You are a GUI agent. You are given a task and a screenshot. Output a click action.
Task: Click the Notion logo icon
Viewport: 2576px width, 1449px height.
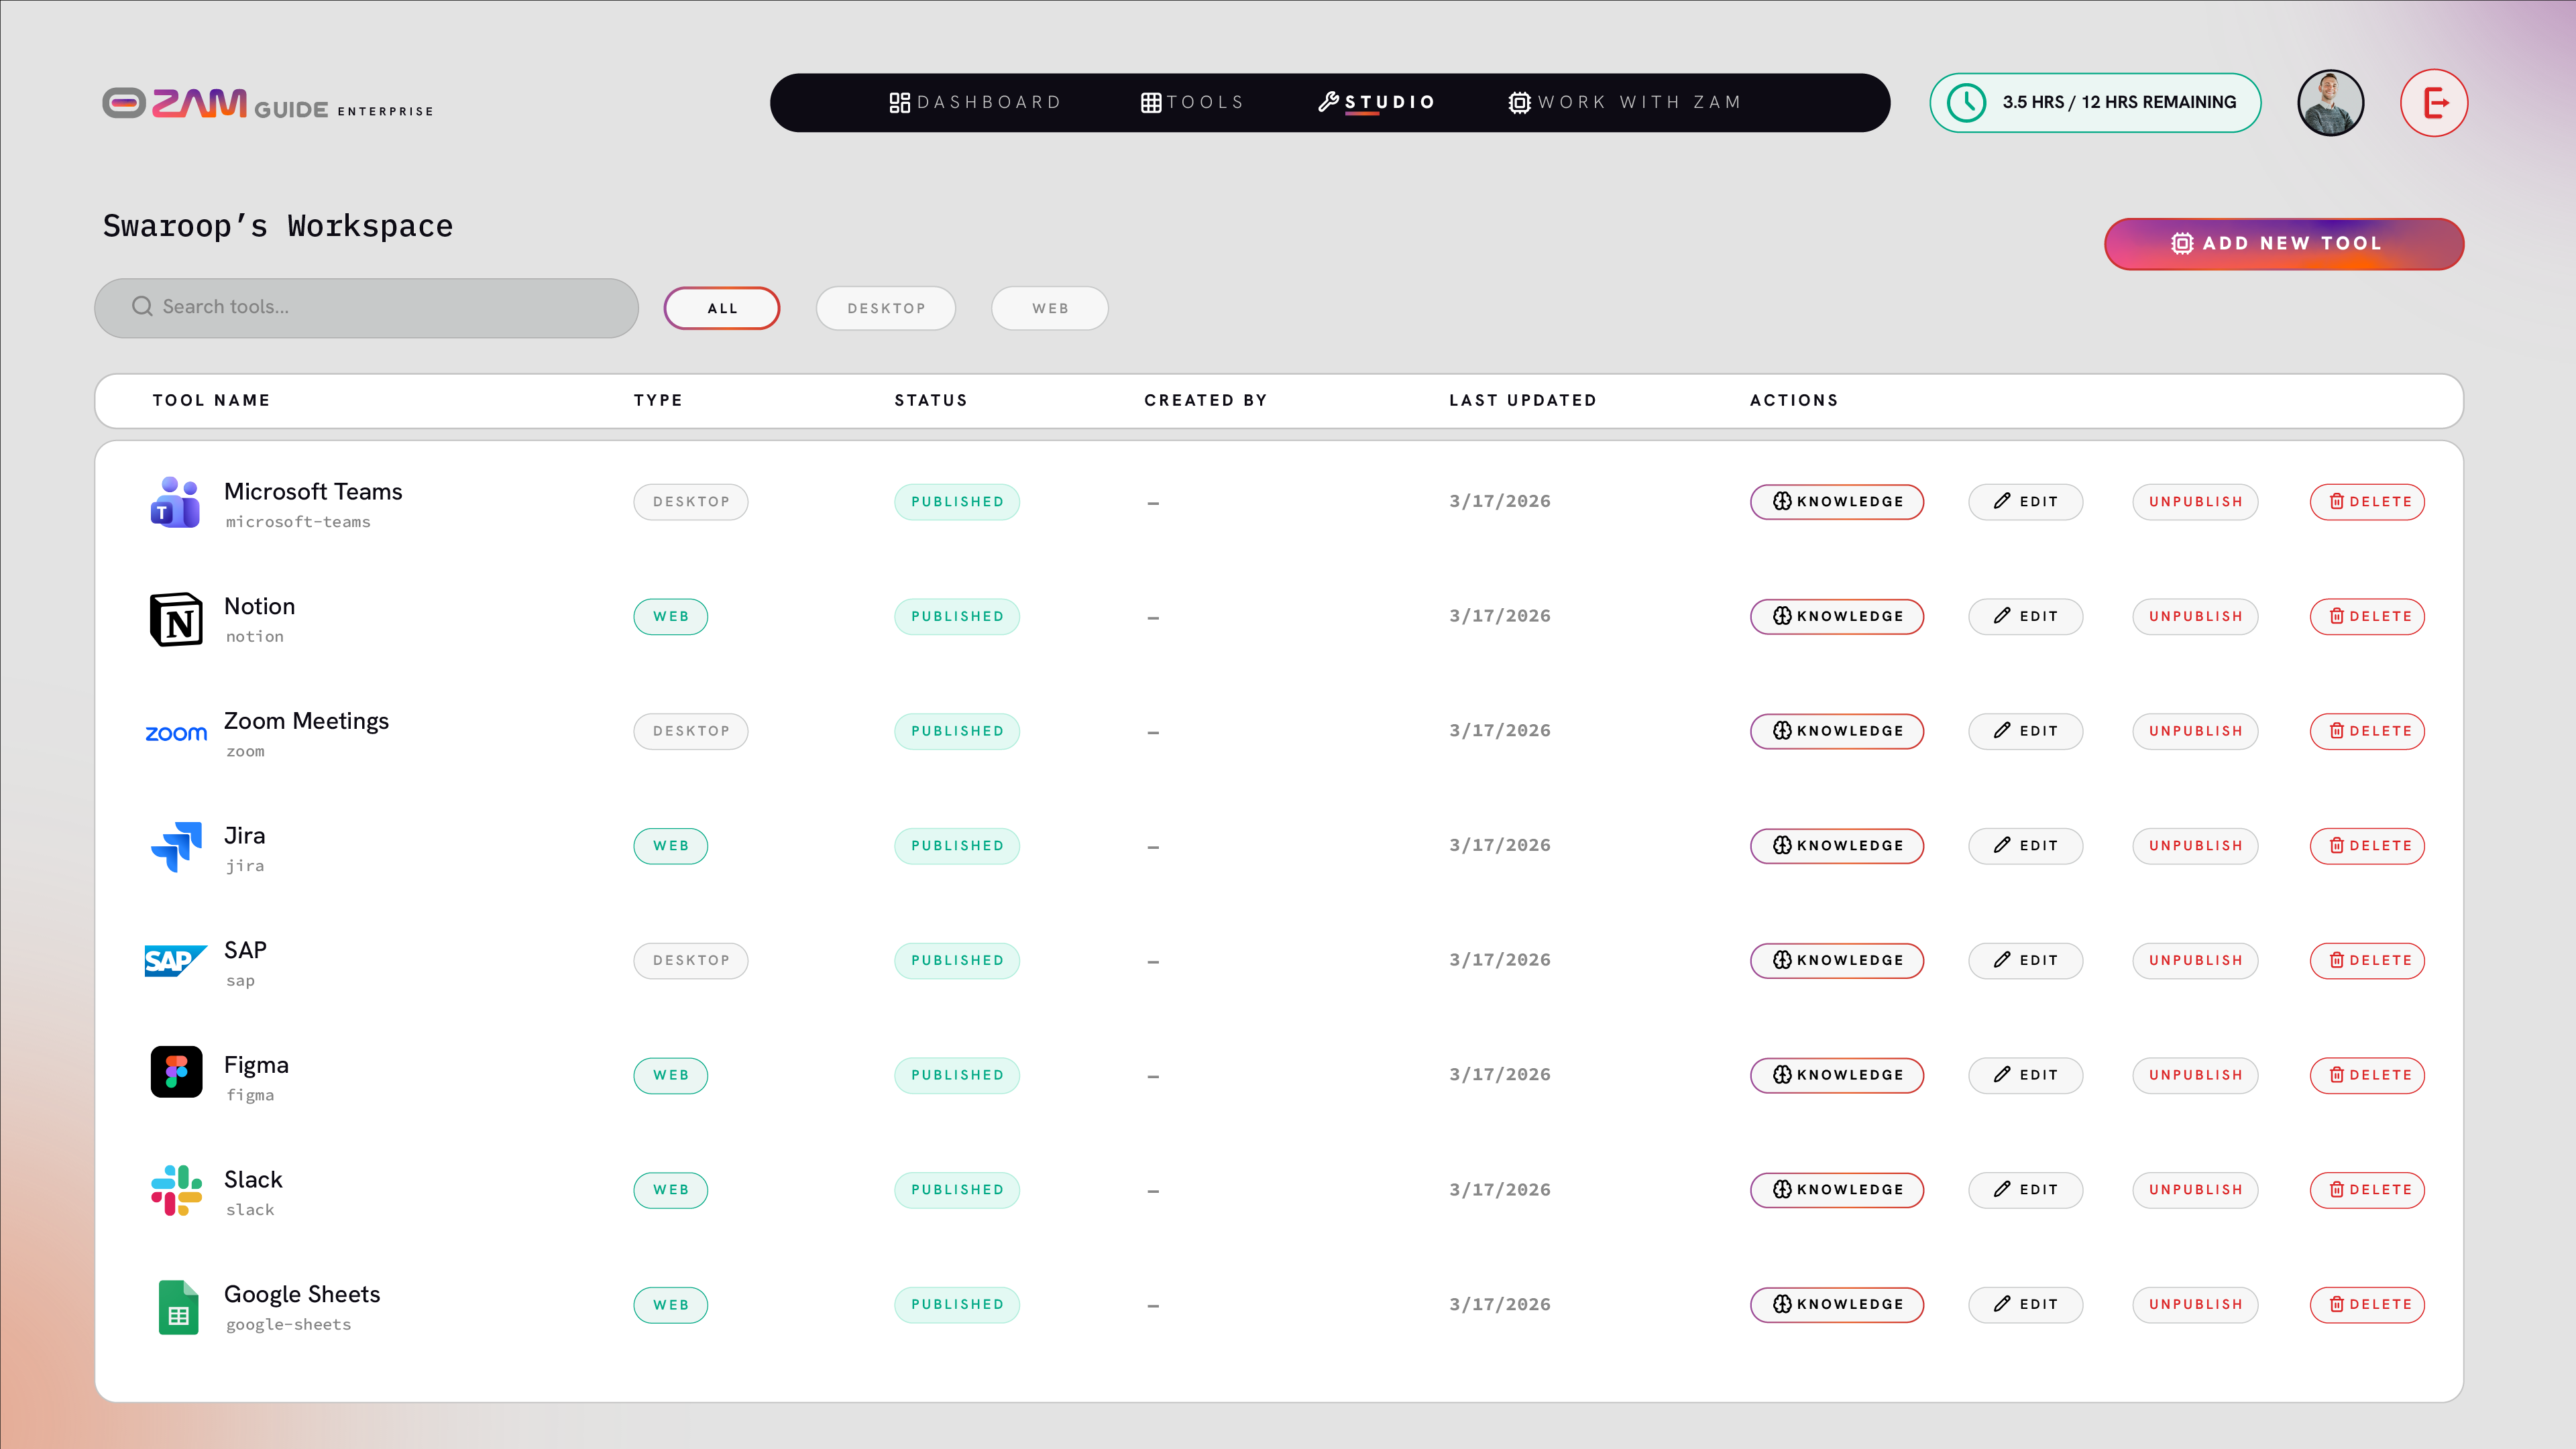176,619
